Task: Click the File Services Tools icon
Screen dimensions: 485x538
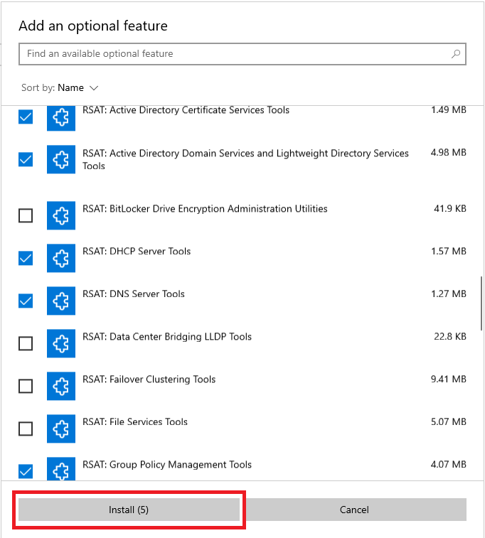Action: tap(61, 429)
